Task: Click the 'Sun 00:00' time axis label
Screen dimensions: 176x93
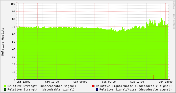Action: click(x=80, y=82)
